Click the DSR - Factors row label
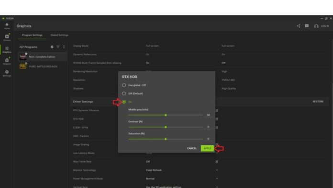333x188 pixels. tap(81, 136)
